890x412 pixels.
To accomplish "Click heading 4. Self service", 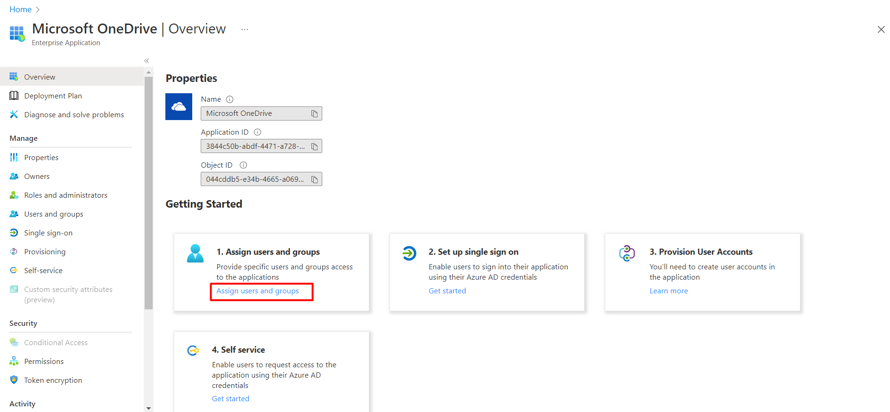I will click(238, 350).
